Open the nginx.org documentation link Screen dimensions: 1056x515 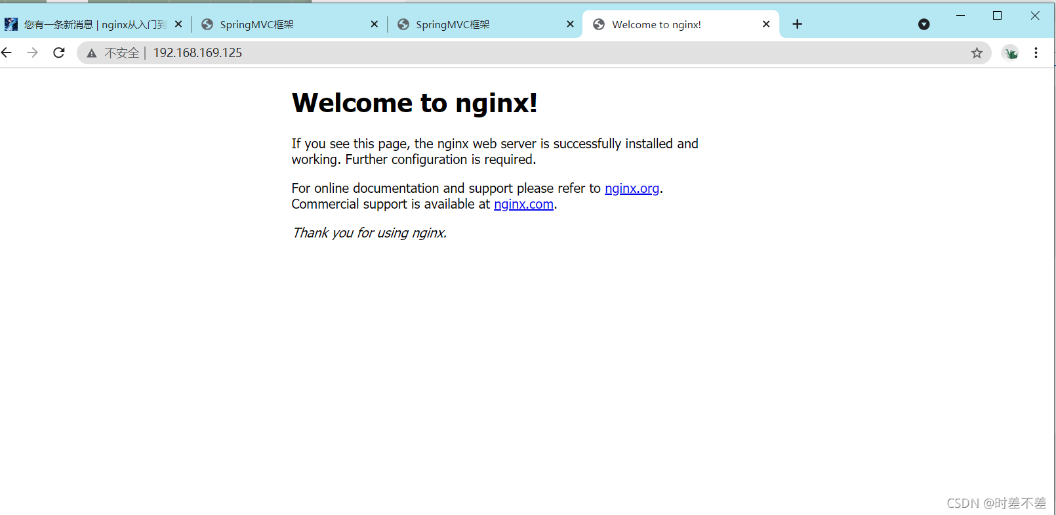(632, 188)
